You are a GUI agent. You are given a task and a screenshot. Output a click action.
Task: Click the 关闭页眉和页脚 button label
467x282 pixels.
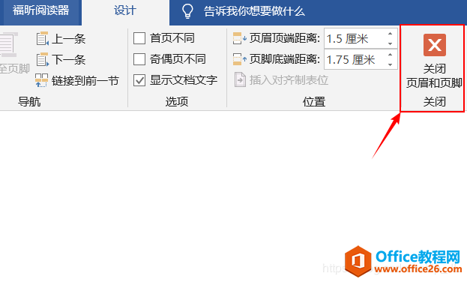pos(434,76)
